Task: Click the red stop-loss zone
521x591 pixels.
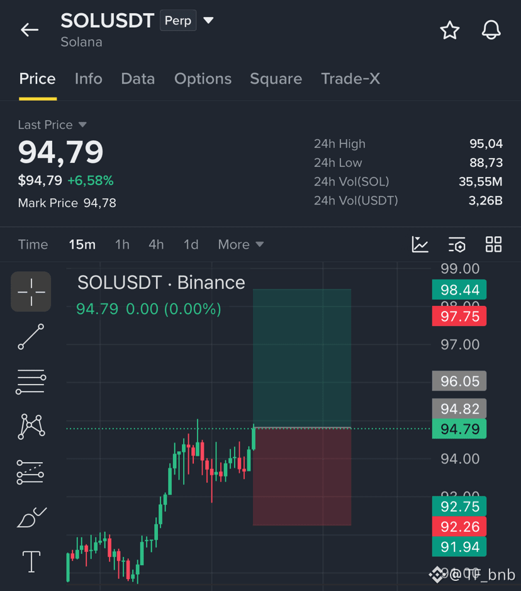Action: [302, 477]
